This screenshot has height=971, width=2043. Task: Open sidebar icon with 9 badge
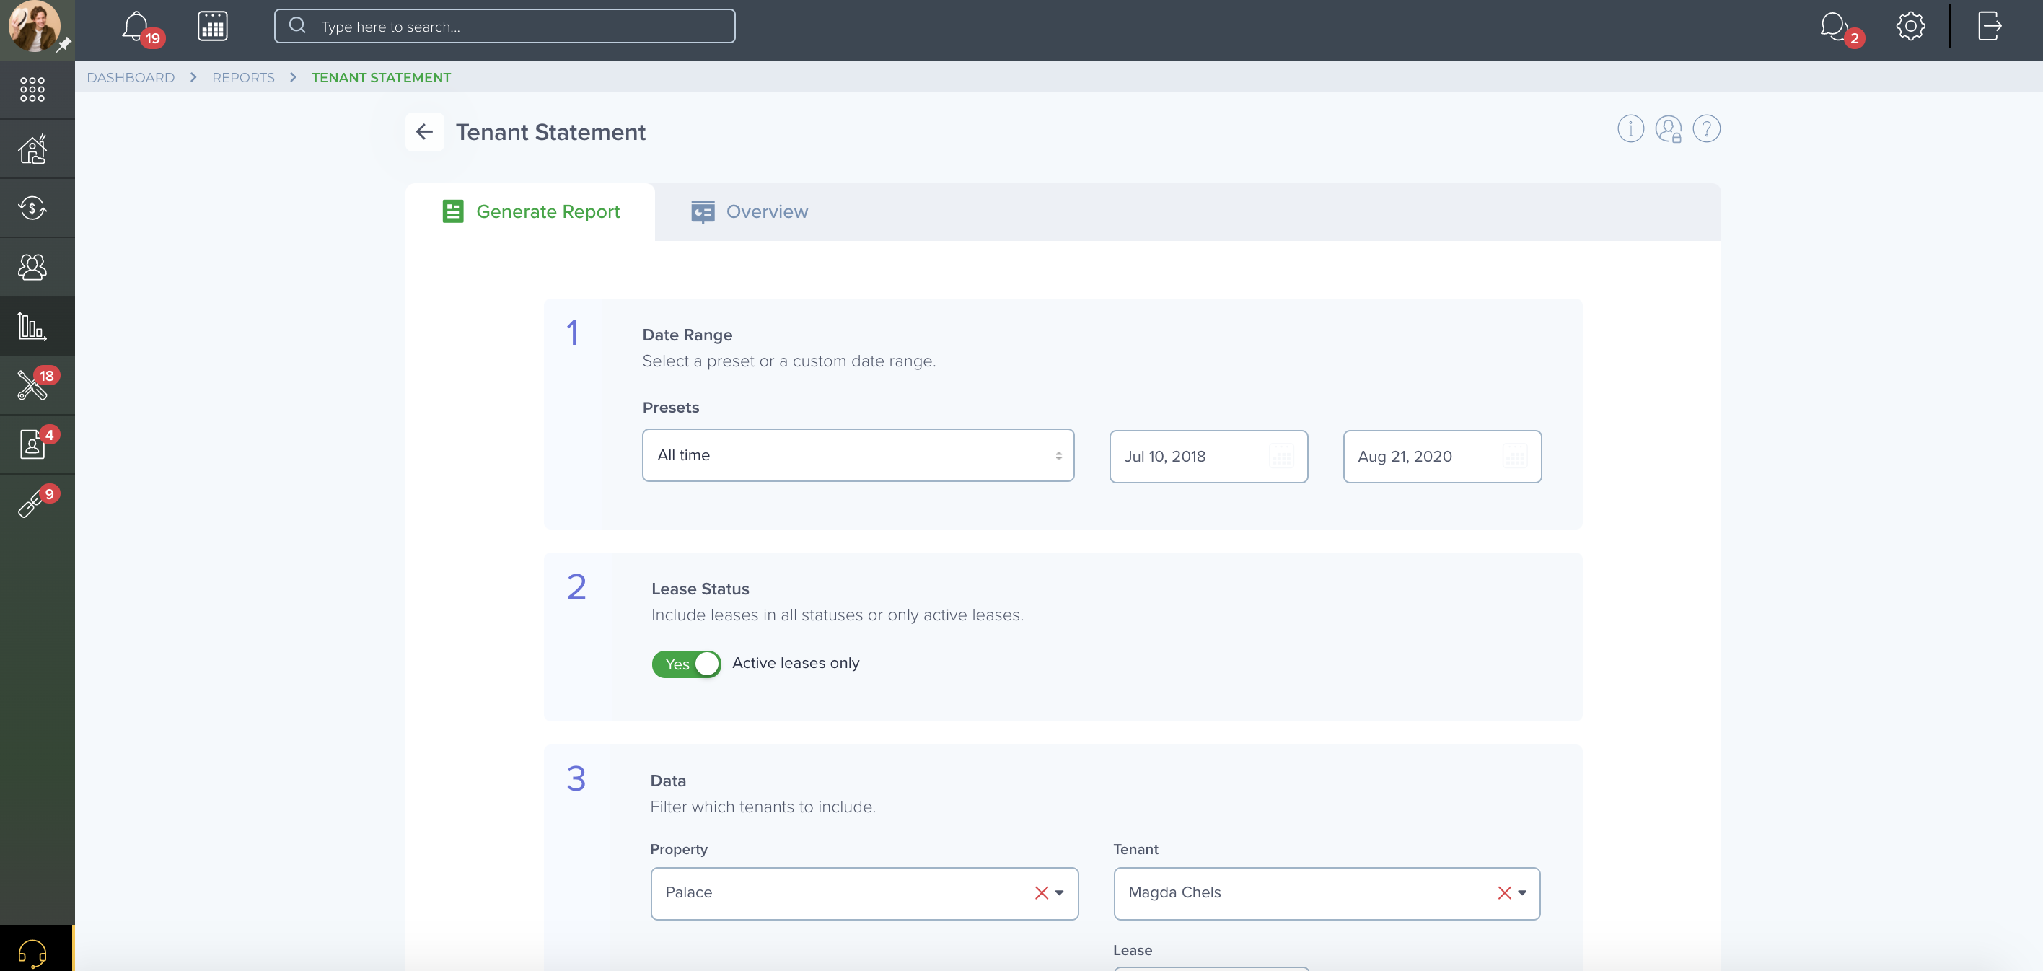pos(32,504)
